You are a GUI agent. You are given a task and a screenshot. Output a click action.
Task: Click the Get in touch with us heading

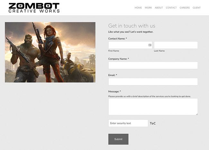132,26
